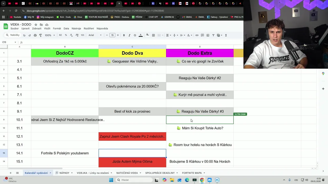Select the 'Jízda Autem Mýma Očima' cell

(x=132, y=162)
